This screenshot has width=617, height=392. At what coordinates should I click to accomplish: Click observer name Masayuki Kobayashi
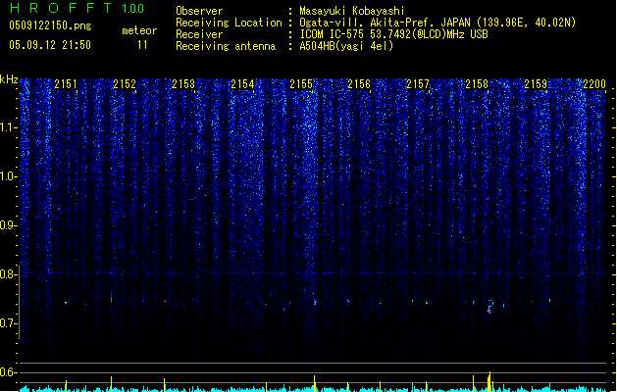click(352, 11)
